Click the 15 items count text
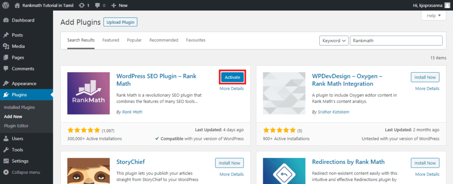Viewport: 453px width, 184px height. point(438,58)
